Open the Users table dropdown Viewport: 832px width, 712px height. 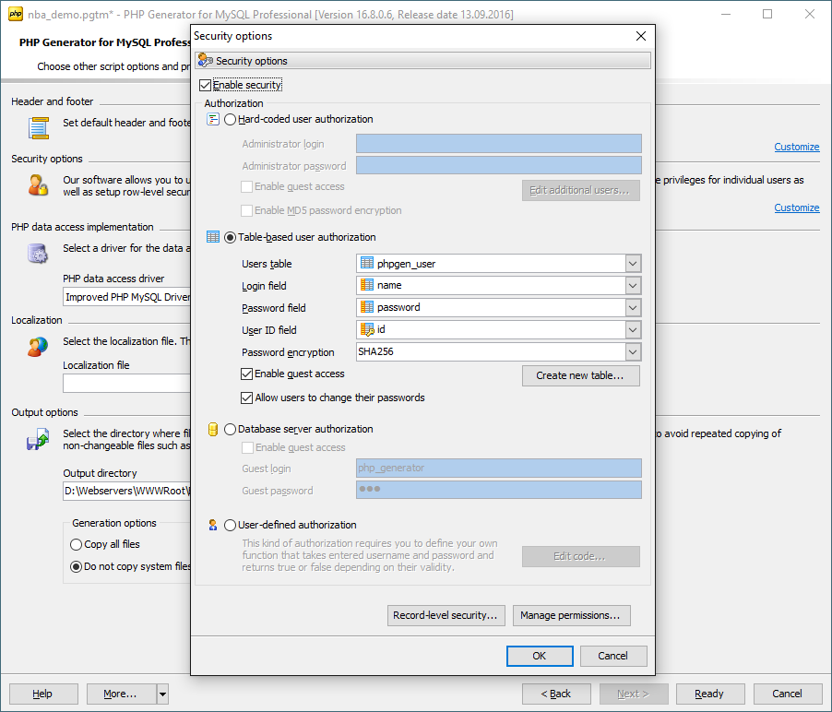[x=632, y=264]
